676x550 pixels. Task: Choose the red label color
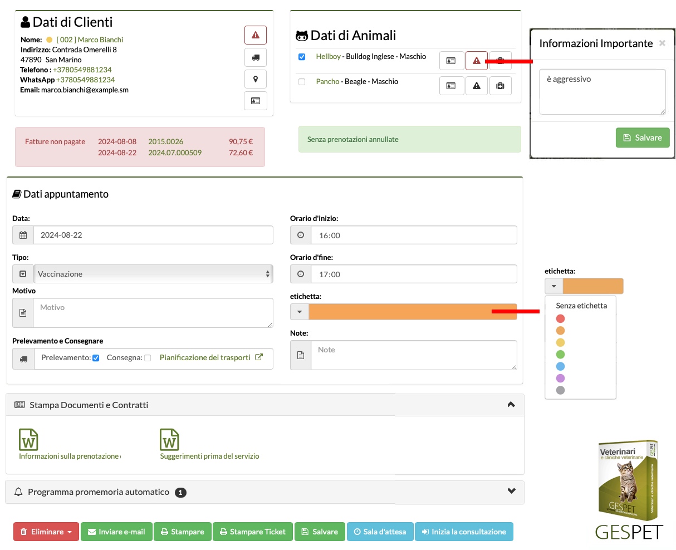tap(560, 318)
